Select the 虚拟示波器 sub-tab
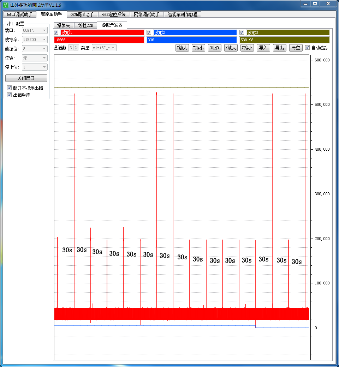 point(112,25)
